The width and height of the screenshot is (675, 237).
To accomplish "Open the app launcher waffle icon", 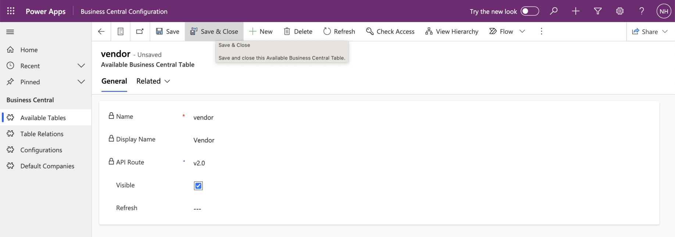I will pos(11,11).
